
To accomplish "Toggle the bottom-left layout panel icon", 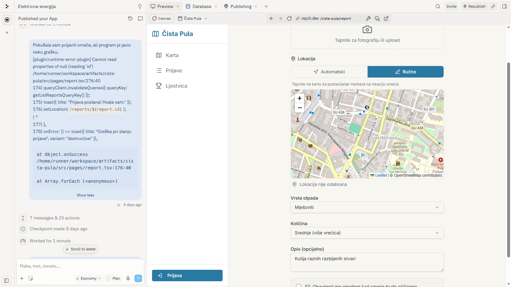I will [6, 281].
